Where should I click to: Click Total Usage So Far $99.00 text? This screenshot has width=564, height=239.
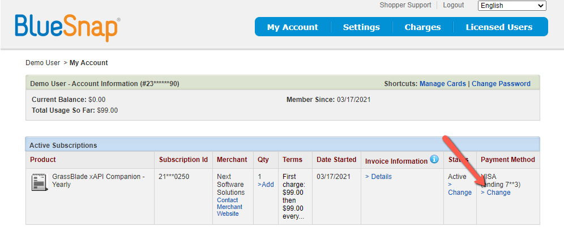click(75, 110)
